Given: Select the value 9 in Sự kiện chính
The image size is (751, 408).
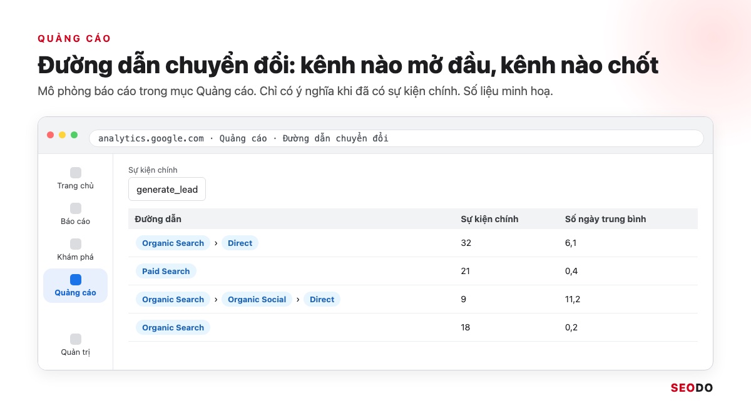Looking at the screenshot, I should (463, 299).
